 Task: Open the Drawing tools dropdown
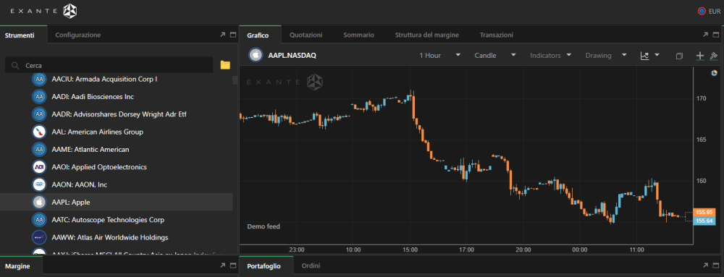(606, 55)
